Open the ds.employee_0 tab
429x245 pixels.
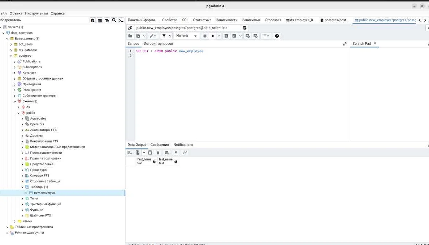pyautogui.click(x=300, y=20)
